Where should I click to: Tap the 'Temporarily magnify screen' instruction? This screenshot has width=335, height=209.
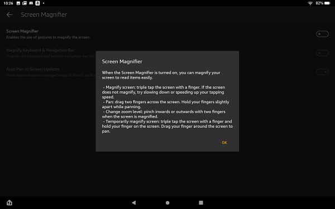(x=167, y=127)
